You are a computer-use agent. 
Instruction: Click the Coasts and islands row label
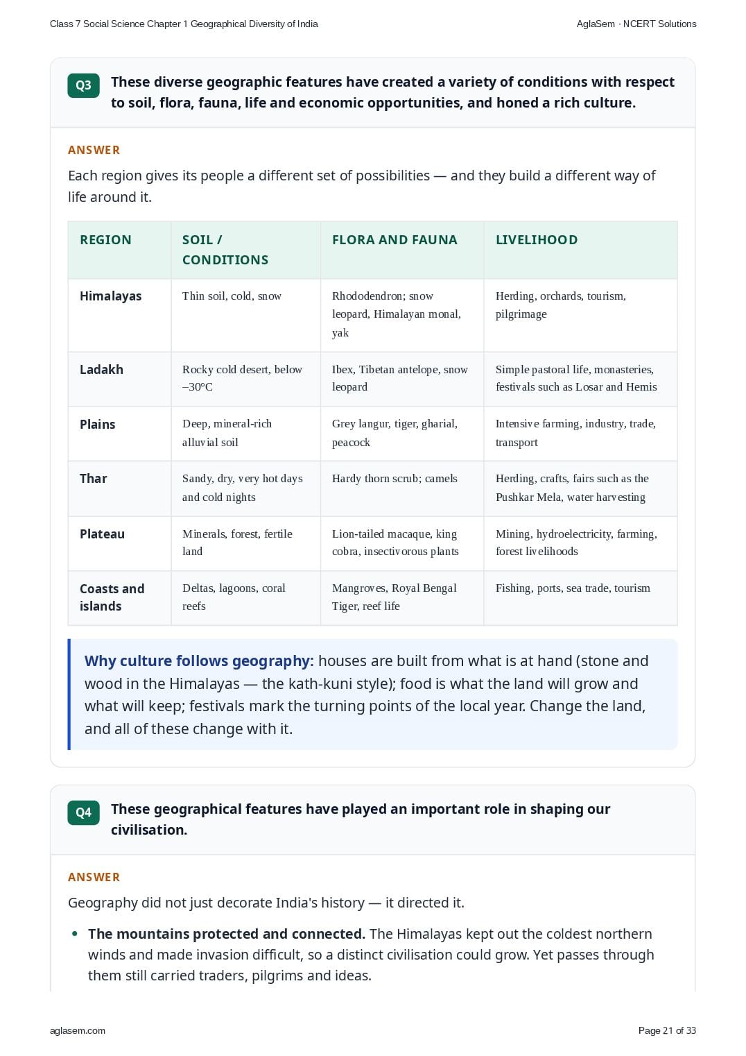click(112, 597)
